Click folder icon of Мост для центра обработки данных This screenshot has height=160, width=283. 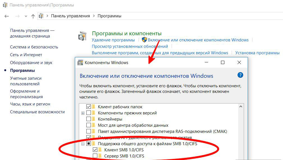click(x=93, y=125)
